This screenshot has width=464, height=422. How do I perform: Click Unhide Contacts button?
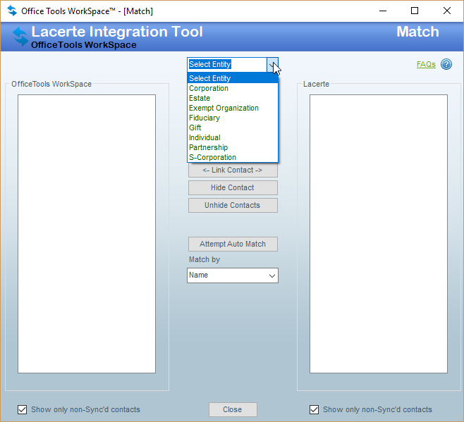[x=233, y=205]
